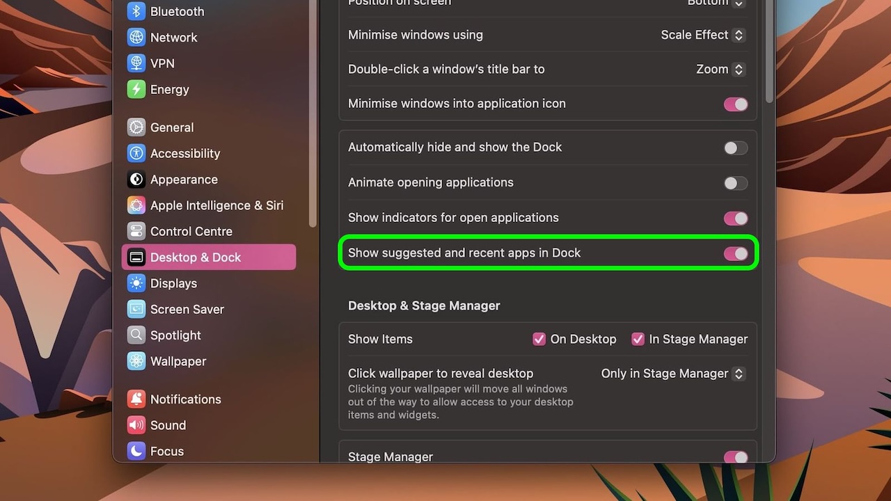Click the VPN globe icon
This screenshot has height=501, width=891.
tap(136, 63)
